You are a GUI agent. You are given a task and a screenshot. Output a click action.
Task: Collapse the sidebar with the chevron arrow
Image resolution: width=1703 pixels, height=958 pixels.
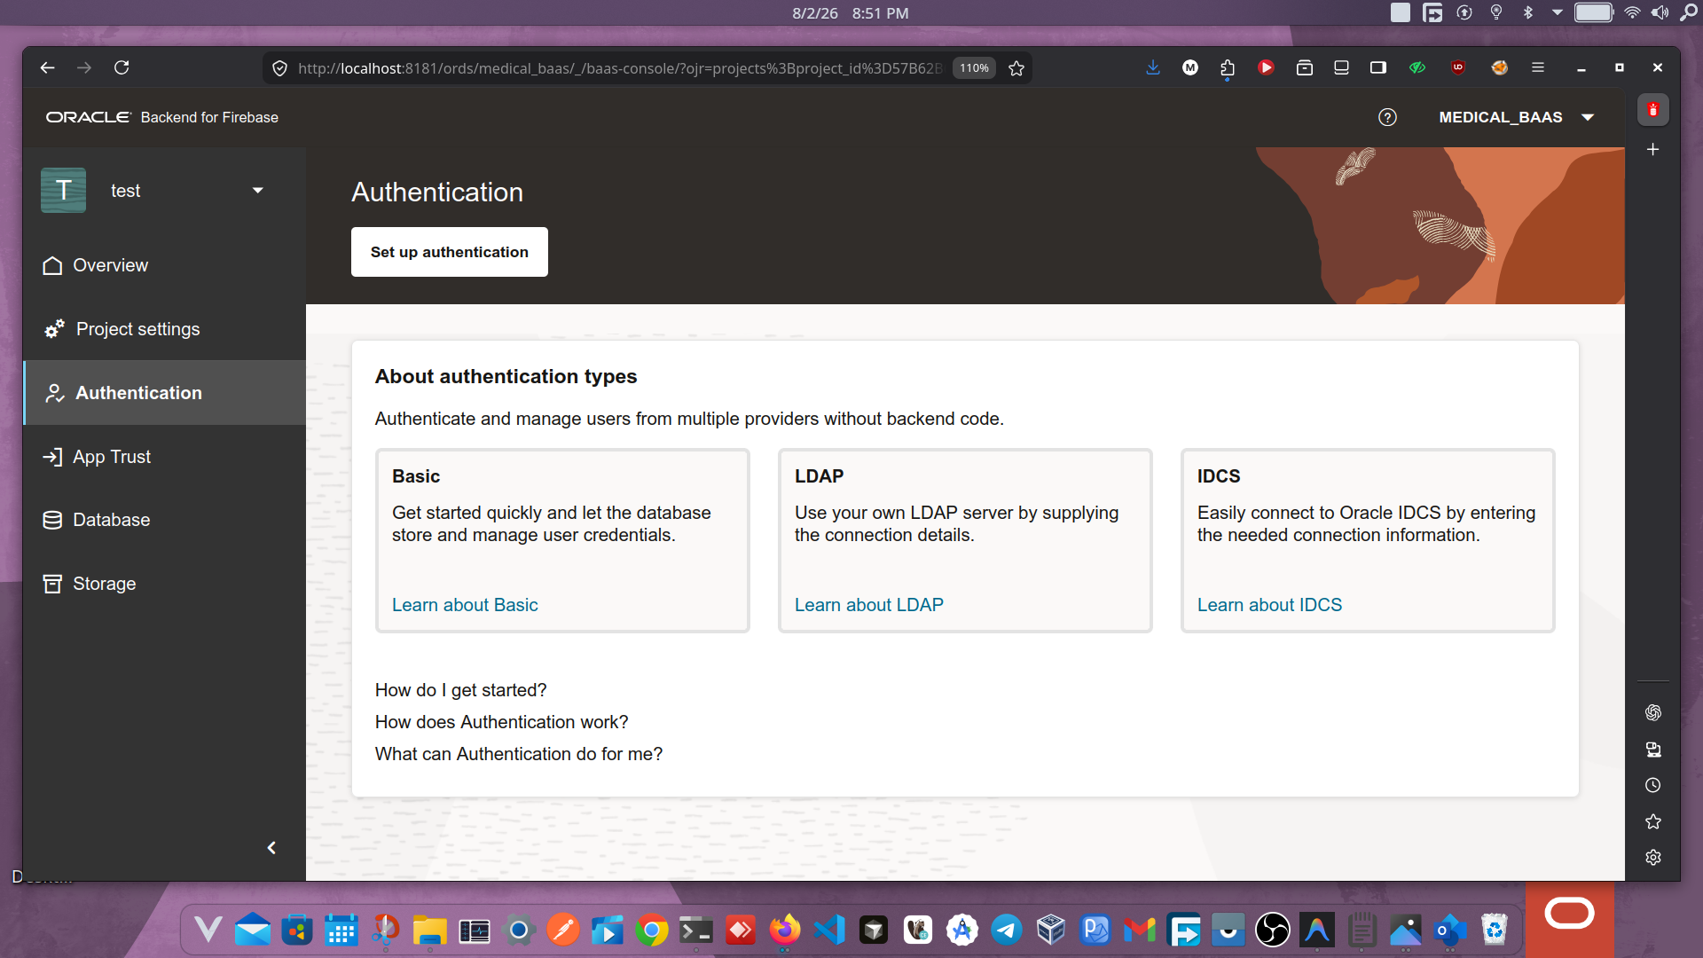[271, 848]
